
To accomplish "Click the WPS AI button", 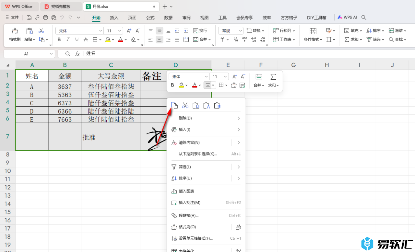I will coord(348,17).
